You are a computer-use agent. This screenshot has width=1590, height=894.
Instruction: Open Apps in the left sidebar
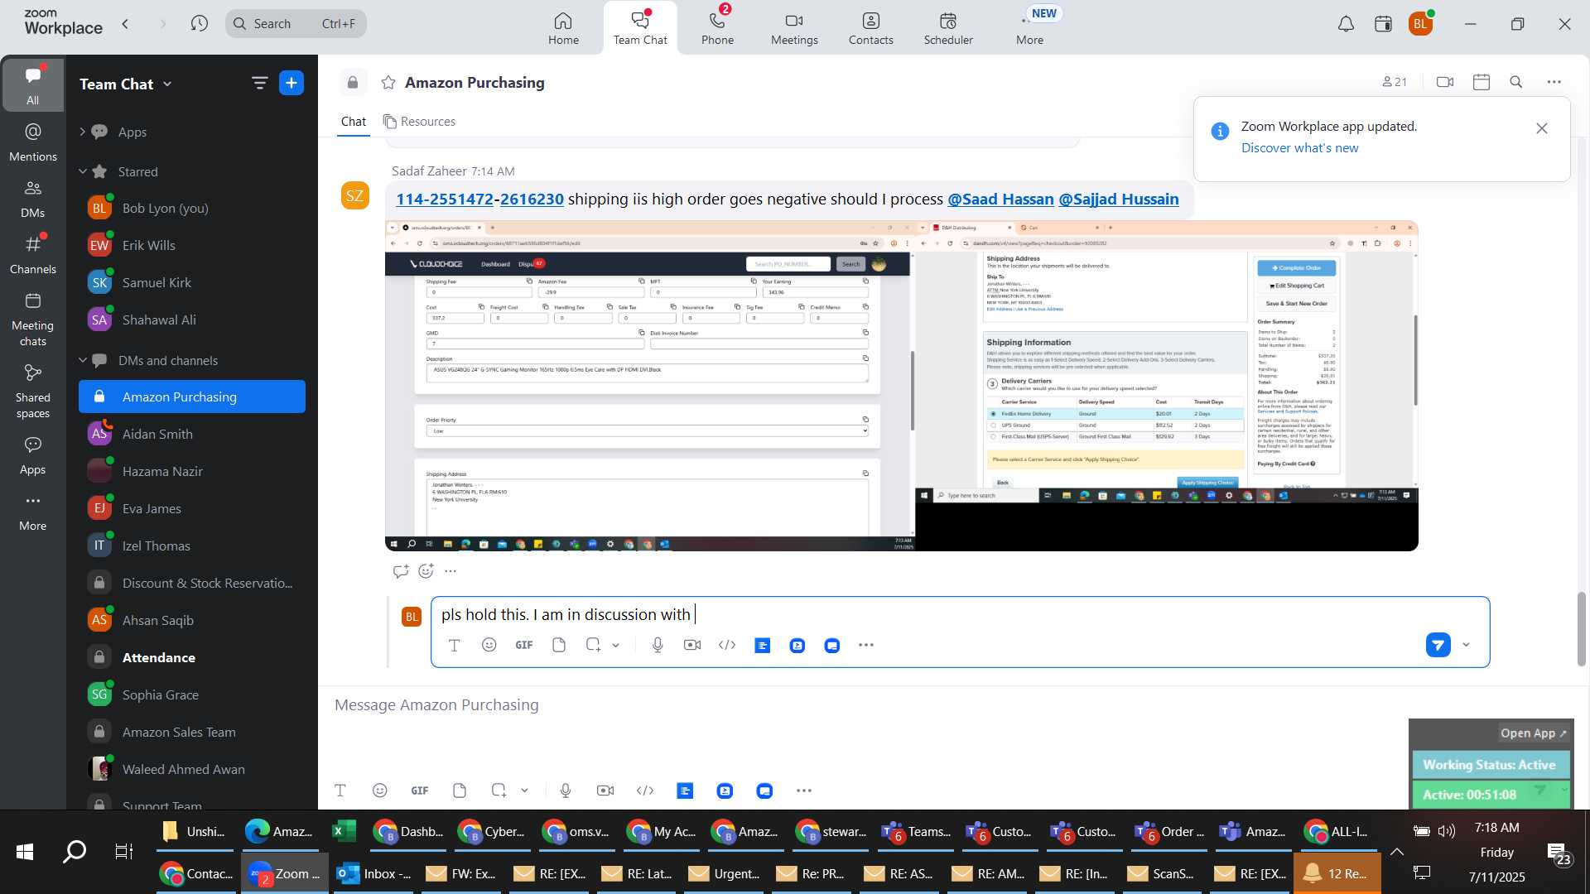point(33,455)
